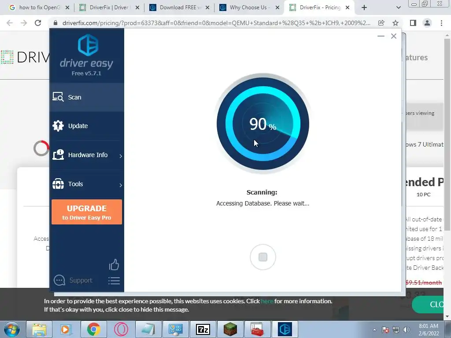Open Support chat in Driver Easy
The image size is (451, 338).
(x=73, y=280)
